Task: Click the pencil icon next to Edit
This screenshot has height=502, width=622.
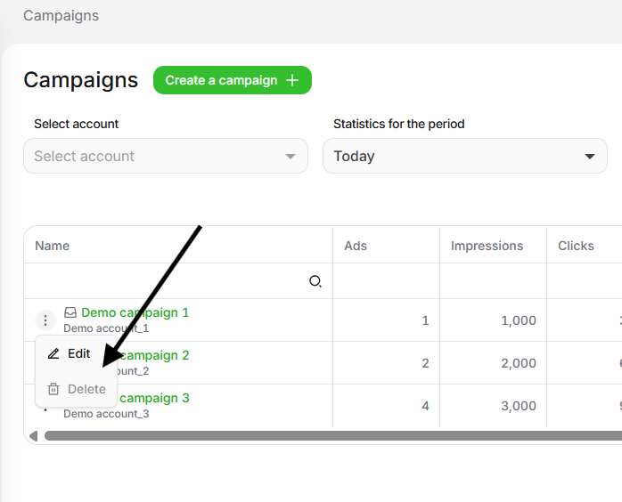Action: pos(53,353)
